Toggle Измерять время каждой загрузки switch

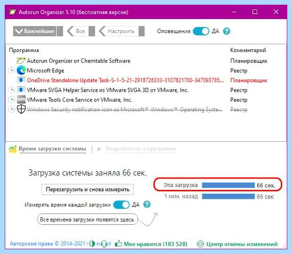coord(121,205)
